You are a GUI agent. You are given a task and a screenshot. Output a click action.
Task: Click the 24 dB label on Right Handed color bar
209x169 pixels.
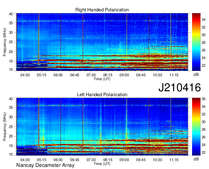coord(203,58)
